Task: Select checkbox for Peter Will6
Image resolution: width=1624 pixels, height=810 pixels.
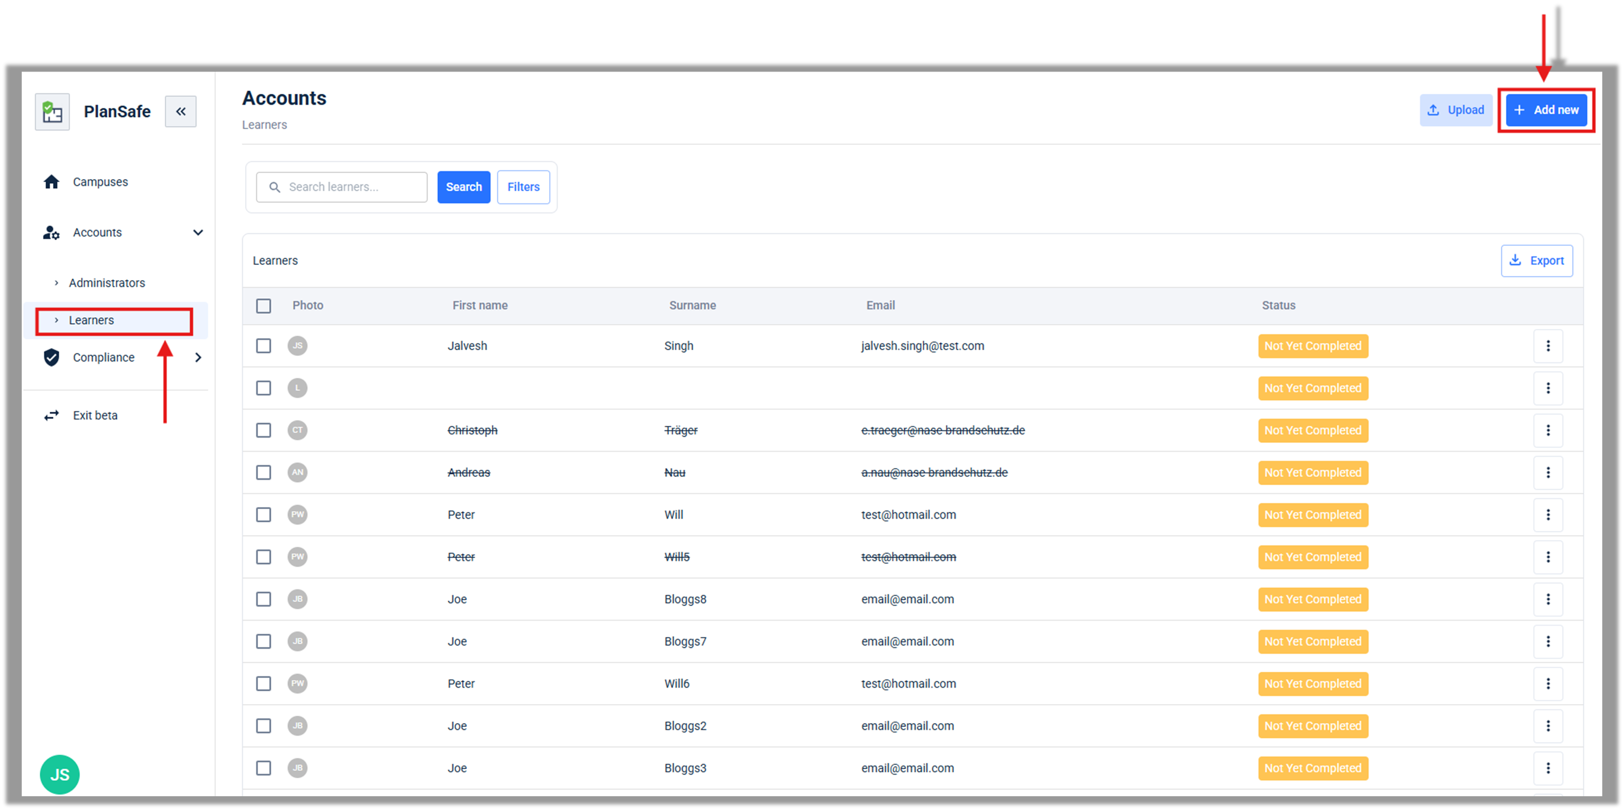Action: [263, 684]
